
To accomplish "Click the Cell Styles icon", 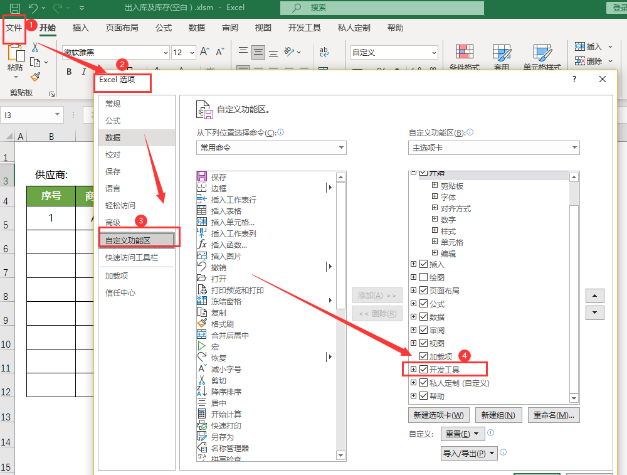I will coord(542,52).
